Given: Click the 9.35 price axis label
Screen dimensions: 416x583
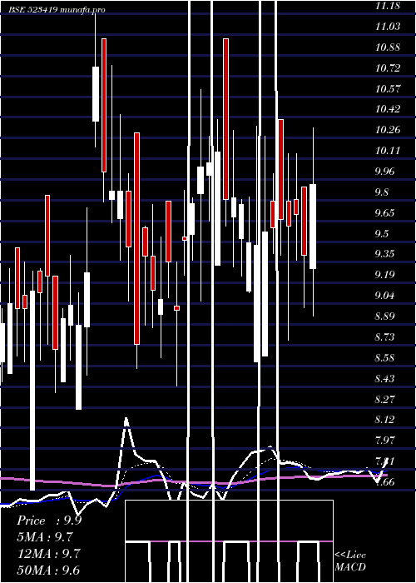Looking at the screenshot, I should [x=385, y=254].
